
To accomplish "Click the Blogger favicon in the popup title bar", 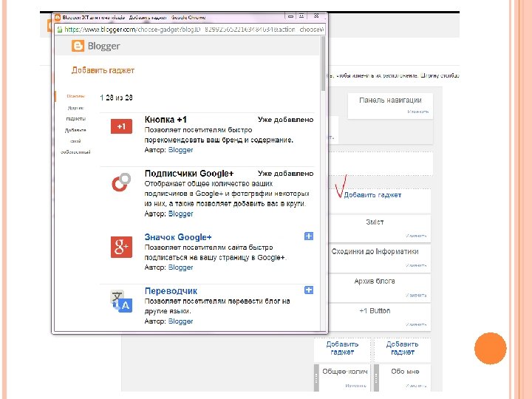I will (x=58, y=17).
